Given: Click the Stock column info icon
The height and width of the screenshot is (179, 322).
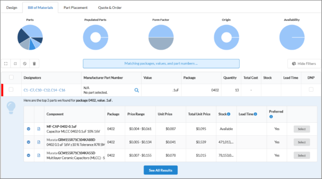Looking at the screenshot, I should click(x=229, y=114).
